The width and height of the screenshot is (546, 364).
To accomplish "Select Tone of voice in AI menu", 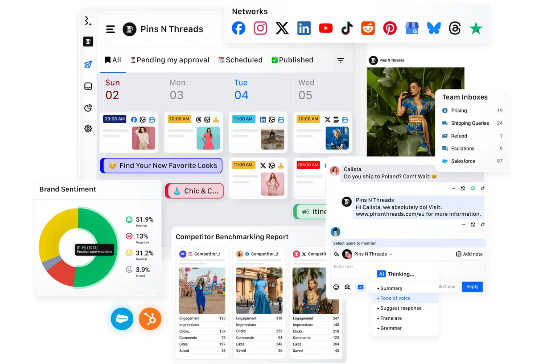I will (405, 298).
